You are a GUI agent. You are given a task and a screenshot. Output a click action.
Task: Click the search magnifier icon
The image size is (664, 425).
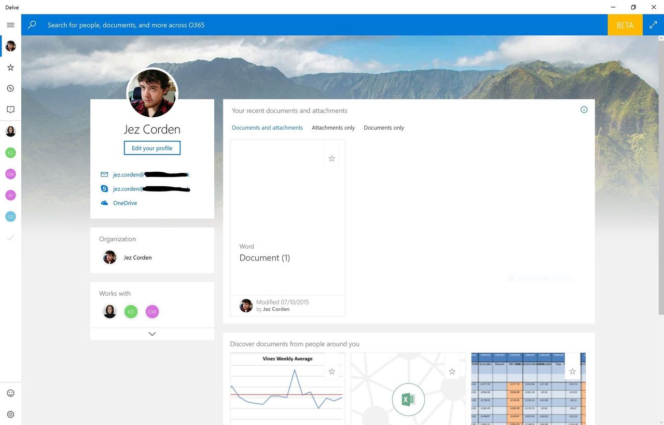pos(32,25)
